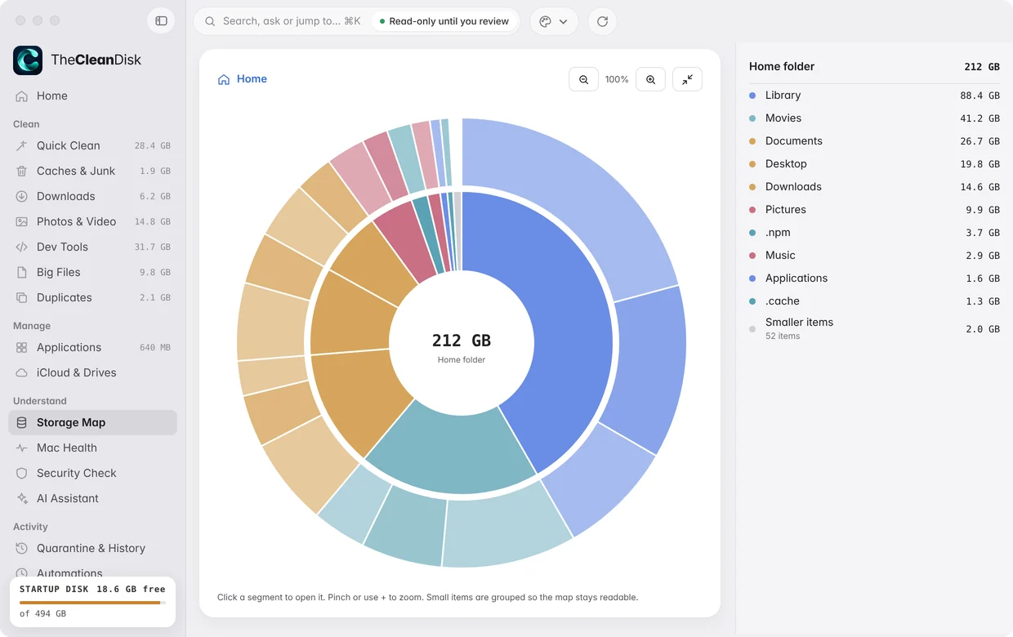The height and width of the screenshot is (637, 1013).
Task: Open Smaller items group of 52 items
Action: pyautogui.click(x=874, y=328)
